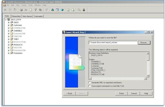Click the Finish button
Image resolution: width=165 pixels, height=107 pixels.
(x=122, y=93)
